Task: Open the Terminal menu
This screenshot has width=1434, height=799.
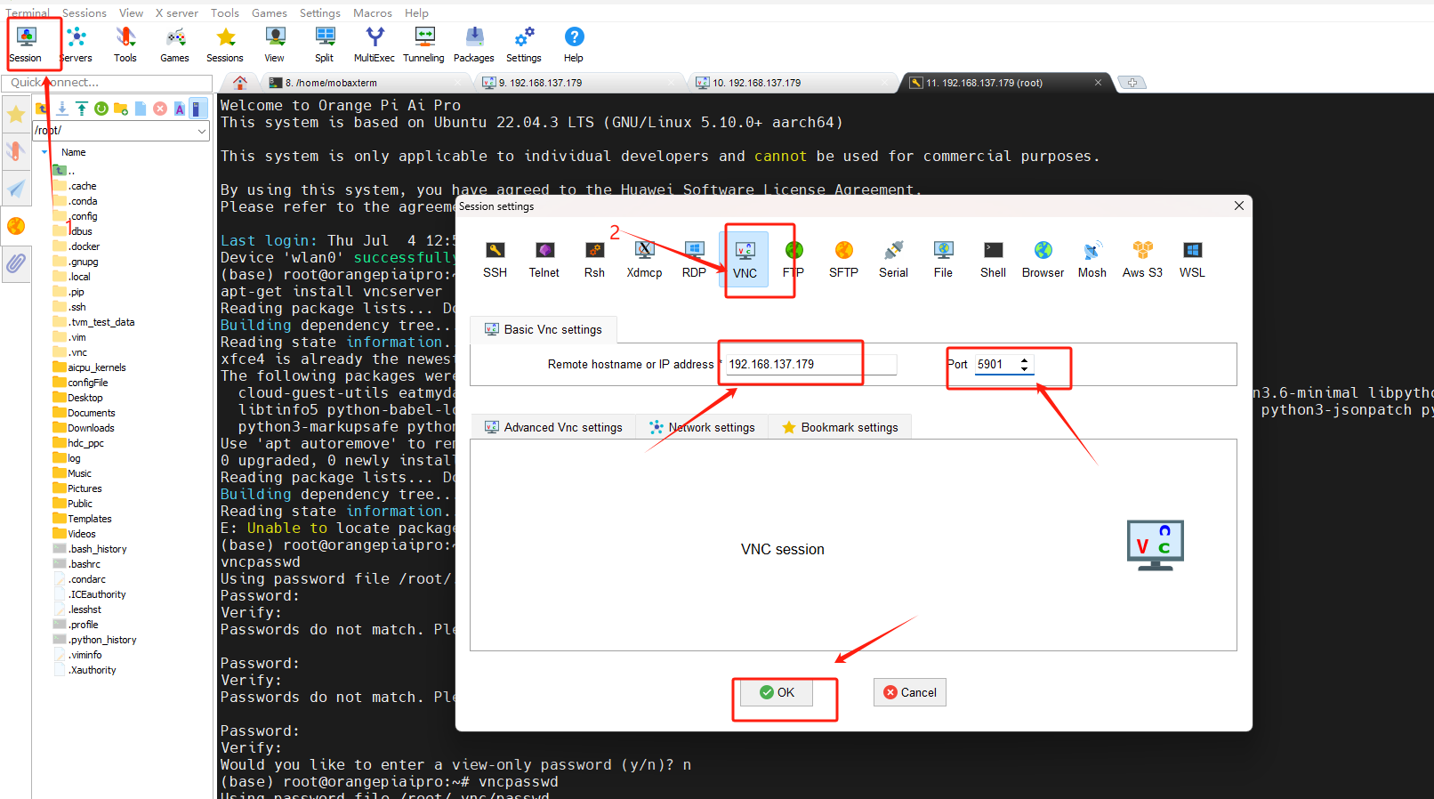Action: coord(28,12)
